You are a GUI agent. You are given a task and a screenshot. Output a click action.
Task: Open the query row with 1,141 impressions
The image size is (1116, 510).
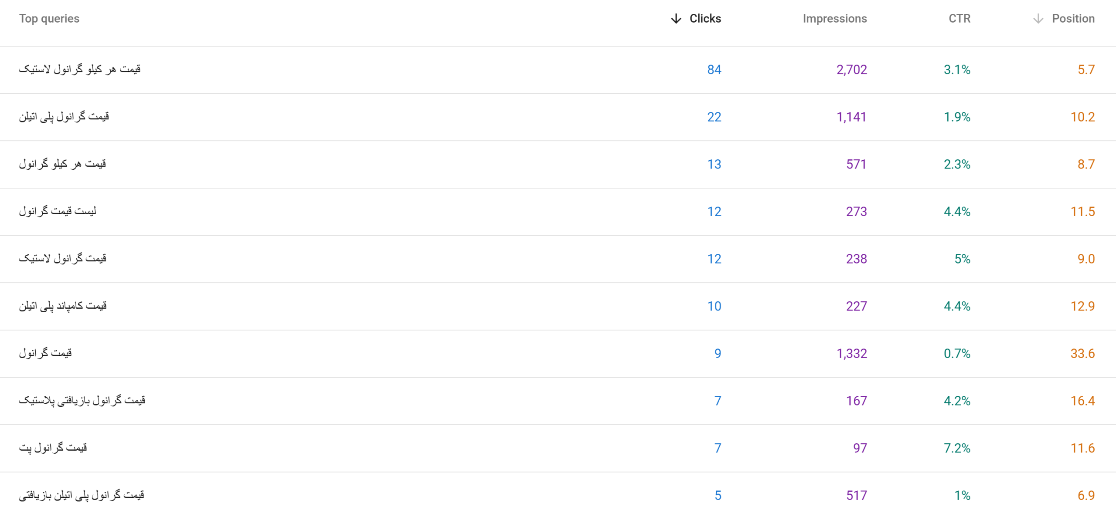coord(558,117)
